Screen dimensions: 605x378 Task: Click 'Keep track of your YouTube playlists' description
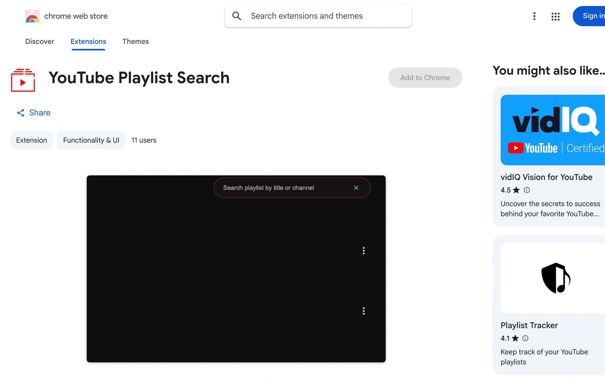(x=544, y=357)
